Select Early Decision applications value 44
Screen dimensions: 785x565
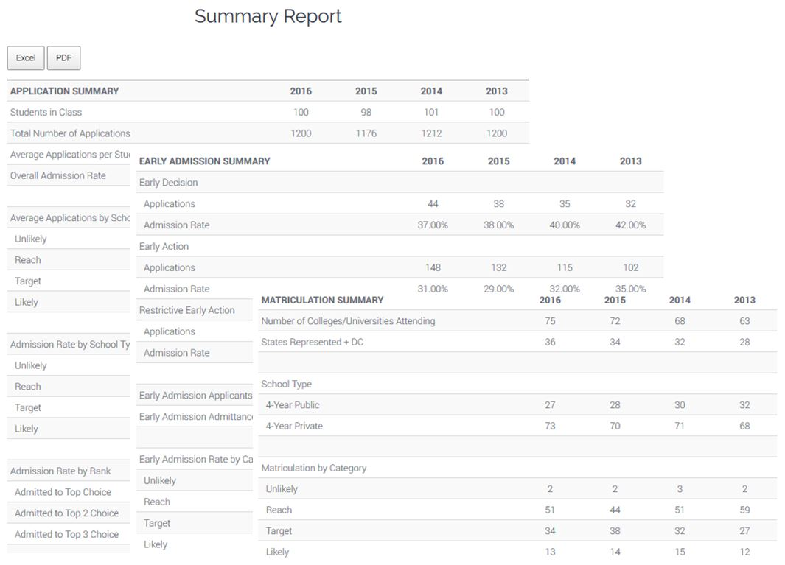tap(433, 204)
